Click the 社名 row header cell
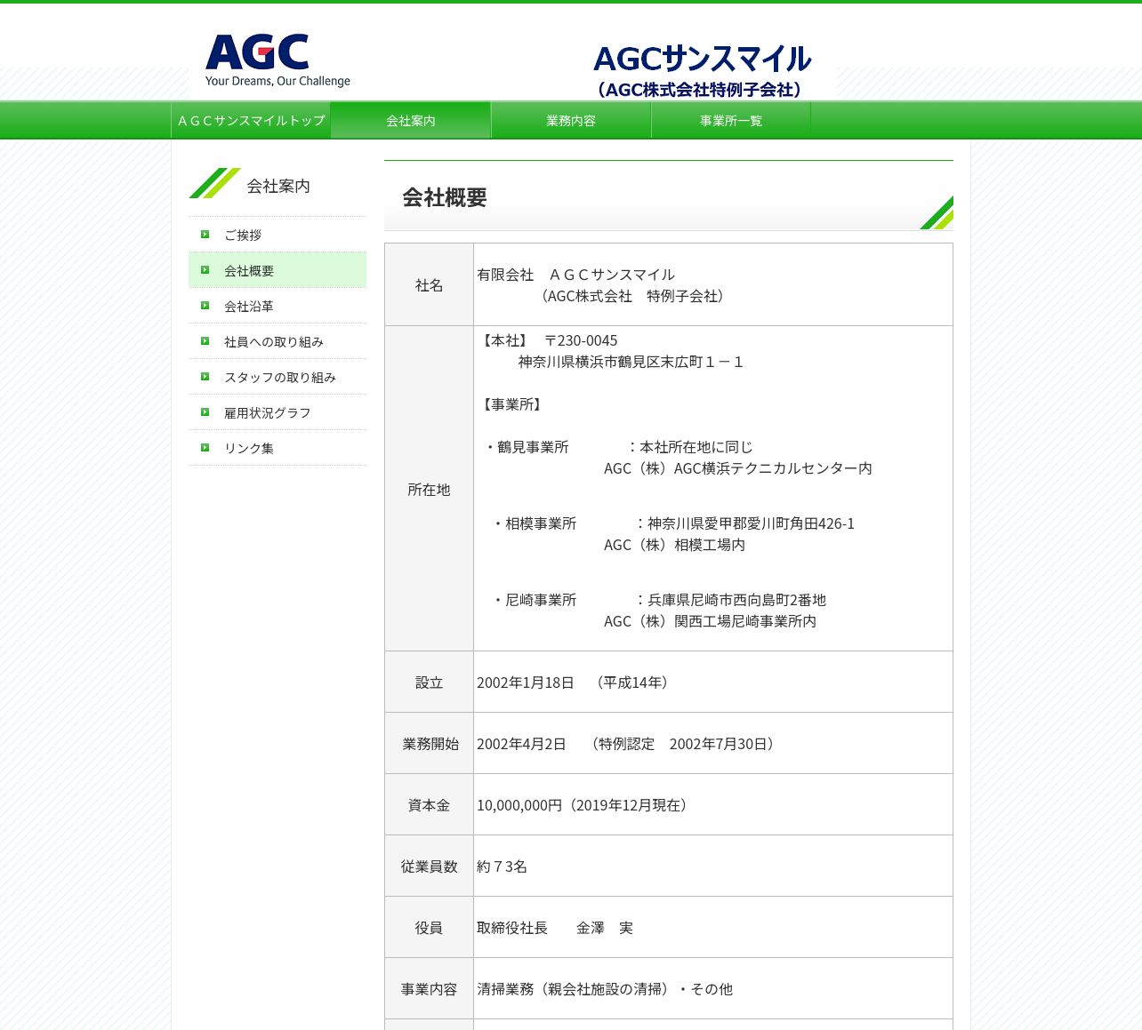This screenshot has height=1030, width=1142. pos(429,284)
